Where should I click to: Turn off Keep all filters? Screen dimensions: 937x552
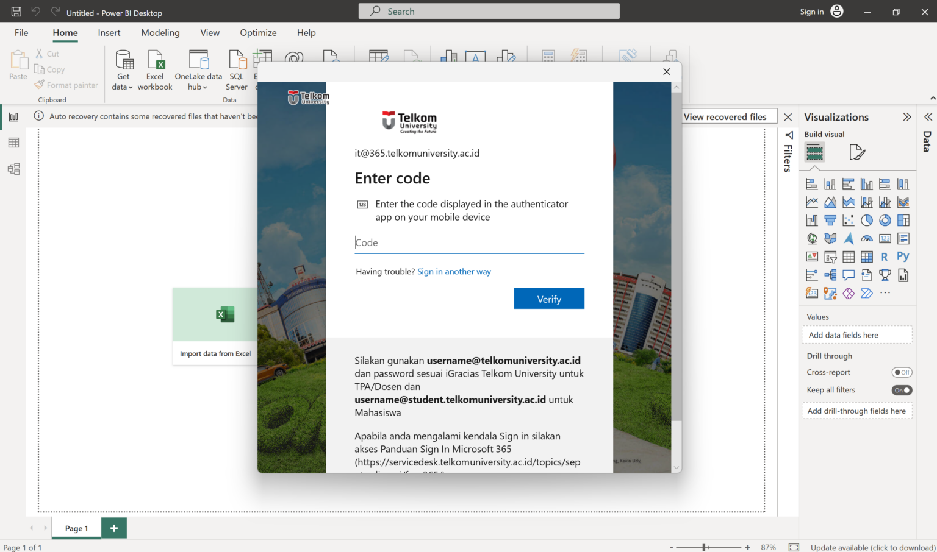[902, 390]
